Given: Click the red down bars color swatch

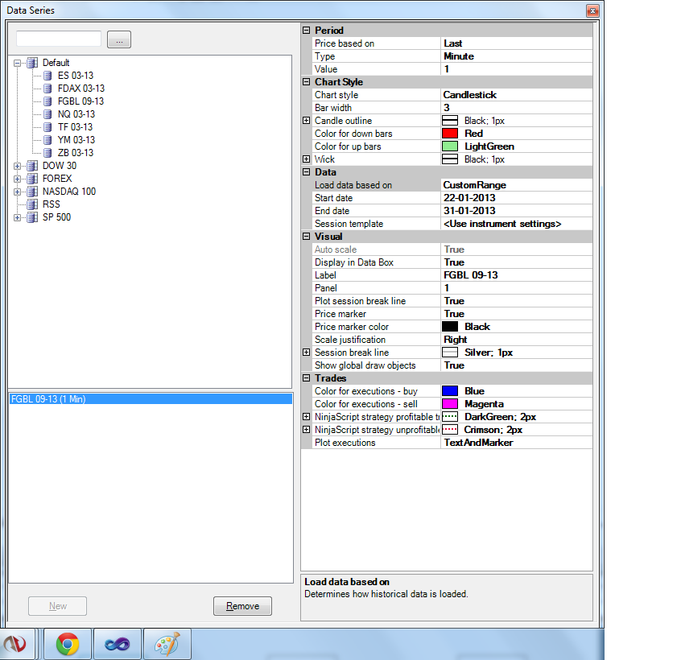Looking at the screenshot, I should pos(450,134).
